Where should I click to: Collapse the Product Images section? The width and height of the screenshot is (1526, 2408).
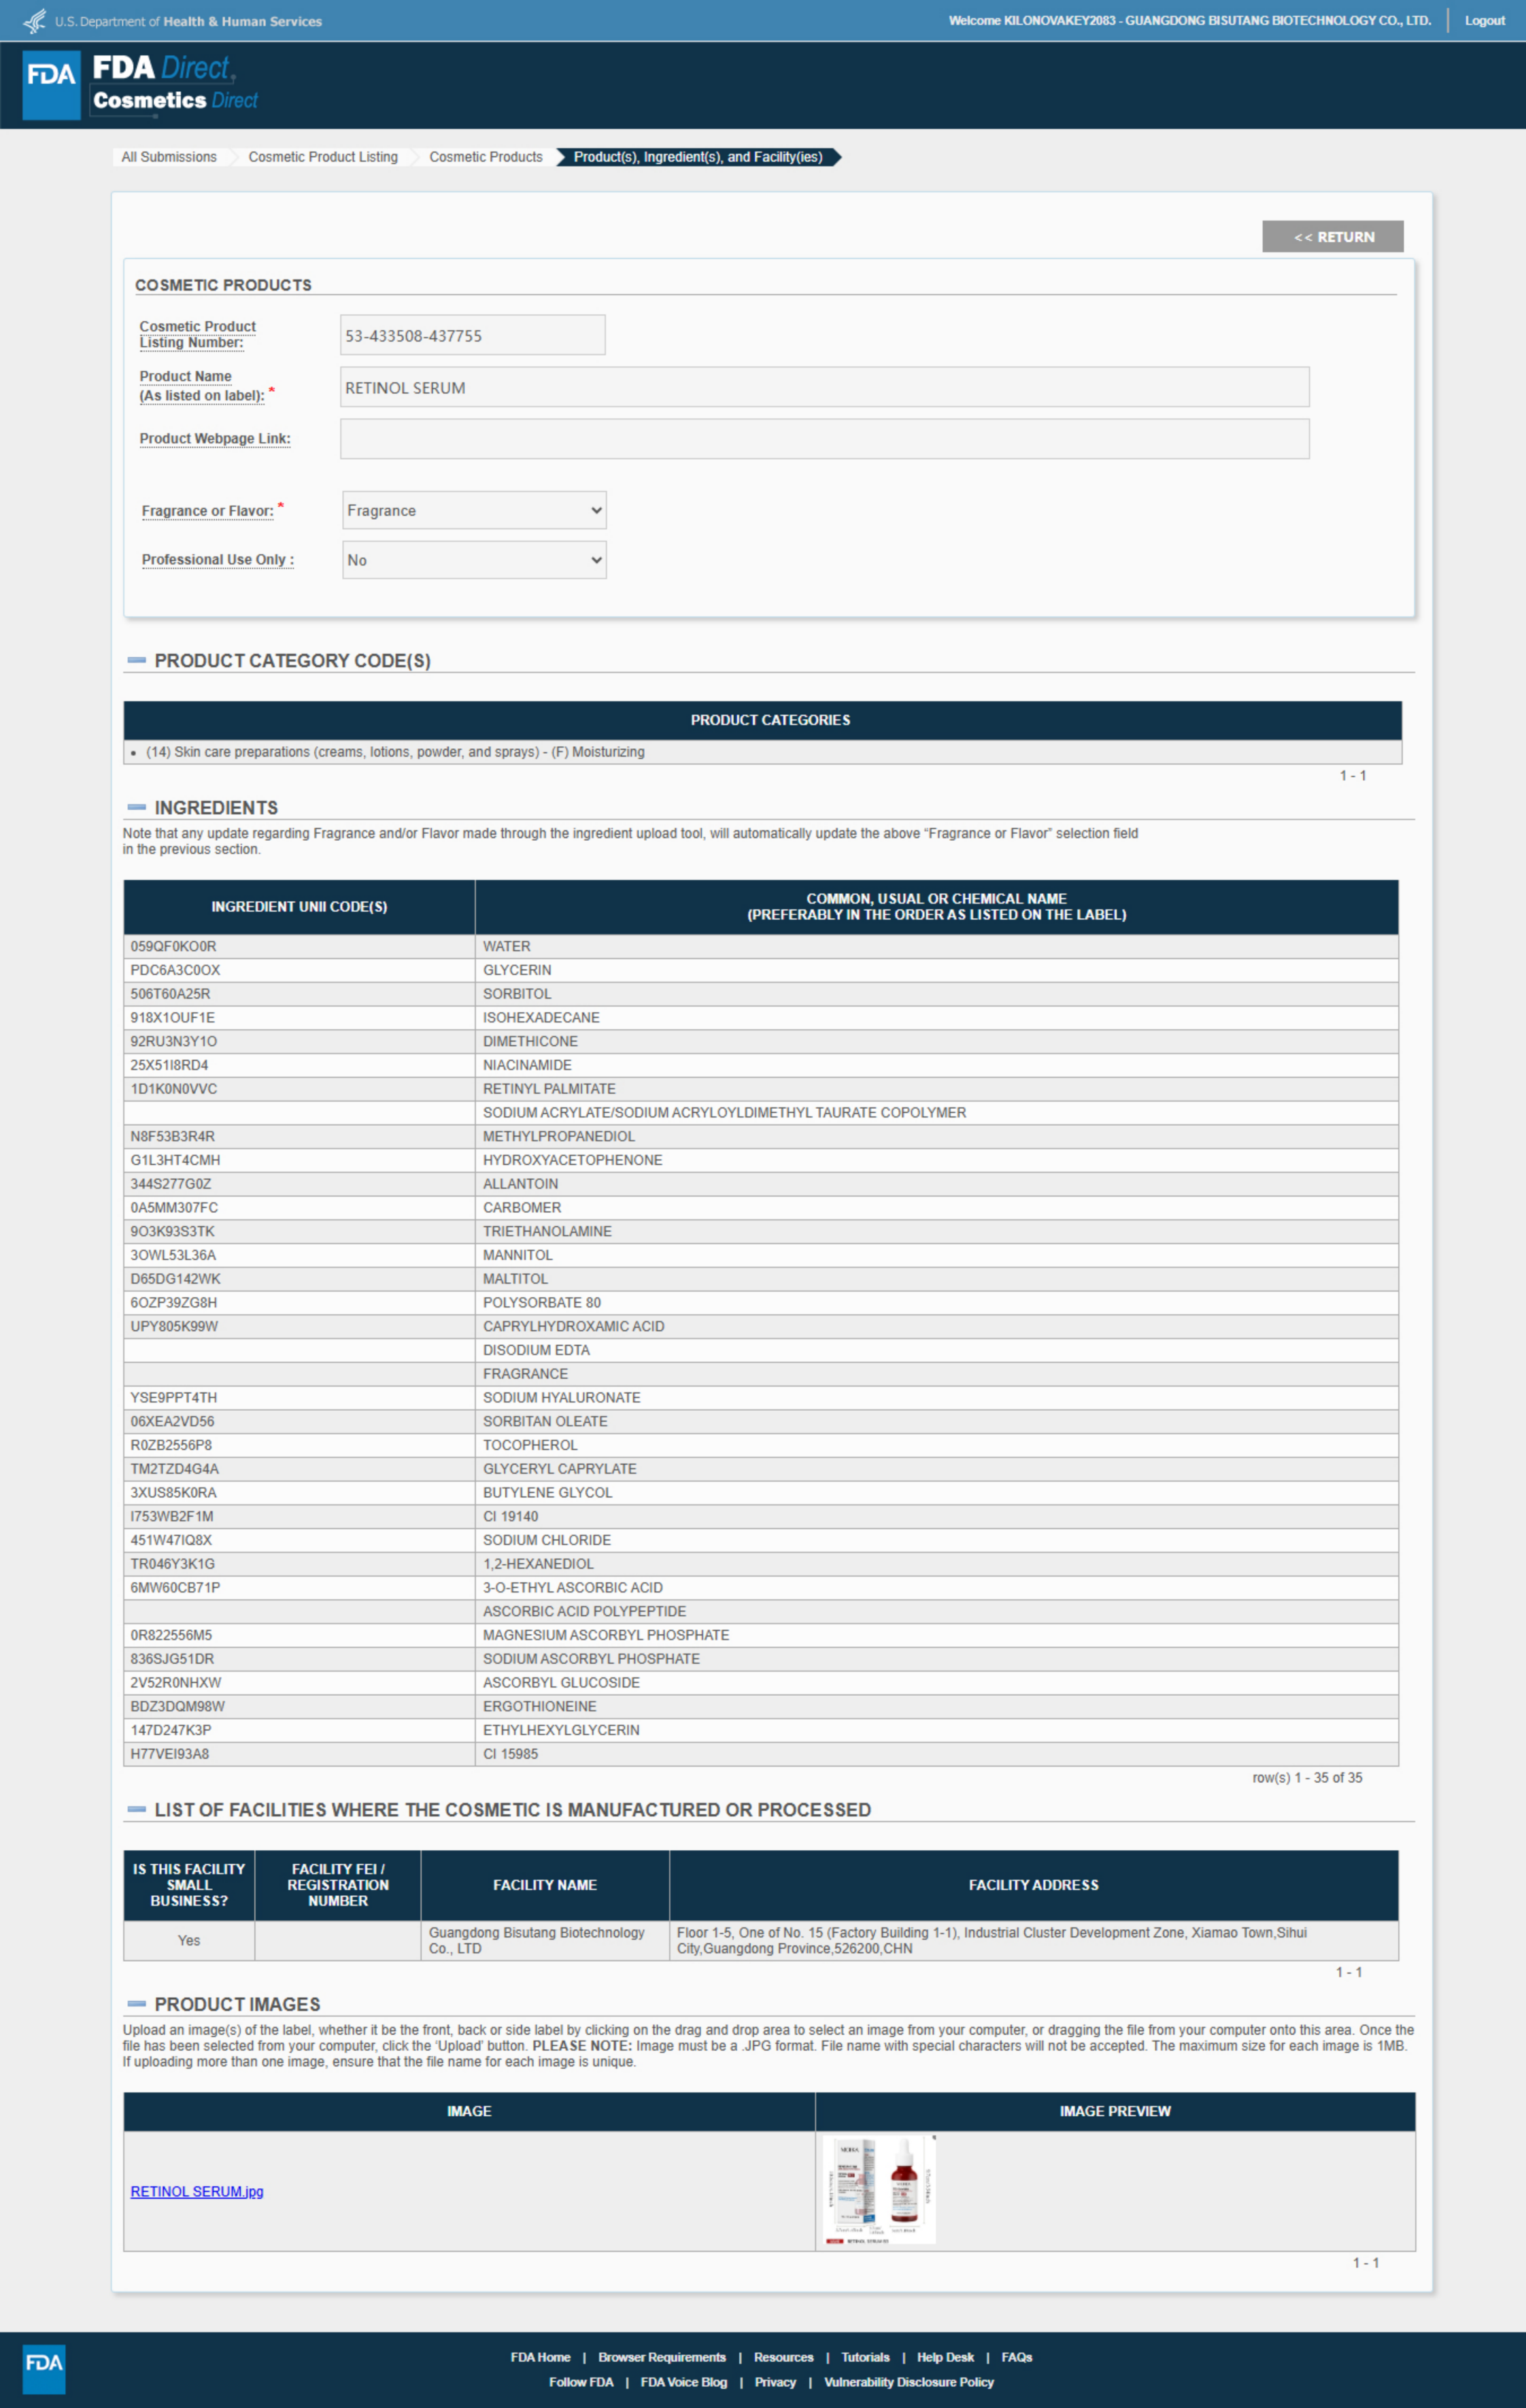tap(137, 2004)
